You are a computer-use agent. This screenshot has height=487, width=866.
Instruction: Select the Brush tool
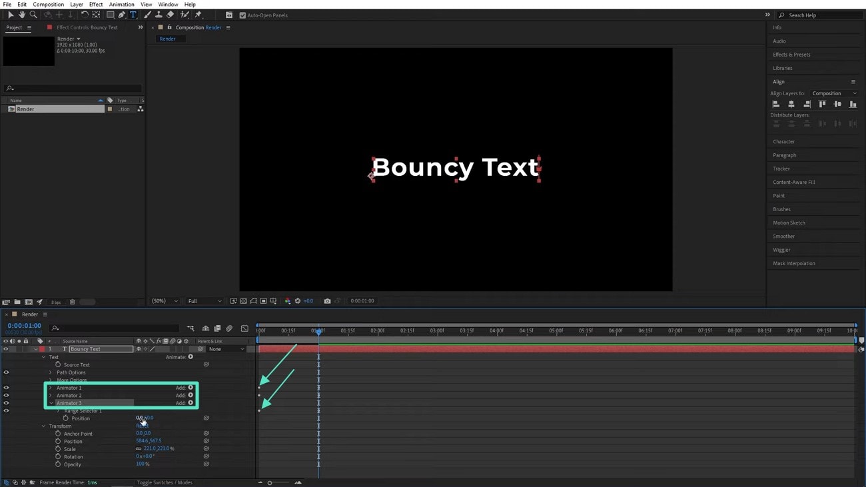pyautogui.click(x=147, y=15)
